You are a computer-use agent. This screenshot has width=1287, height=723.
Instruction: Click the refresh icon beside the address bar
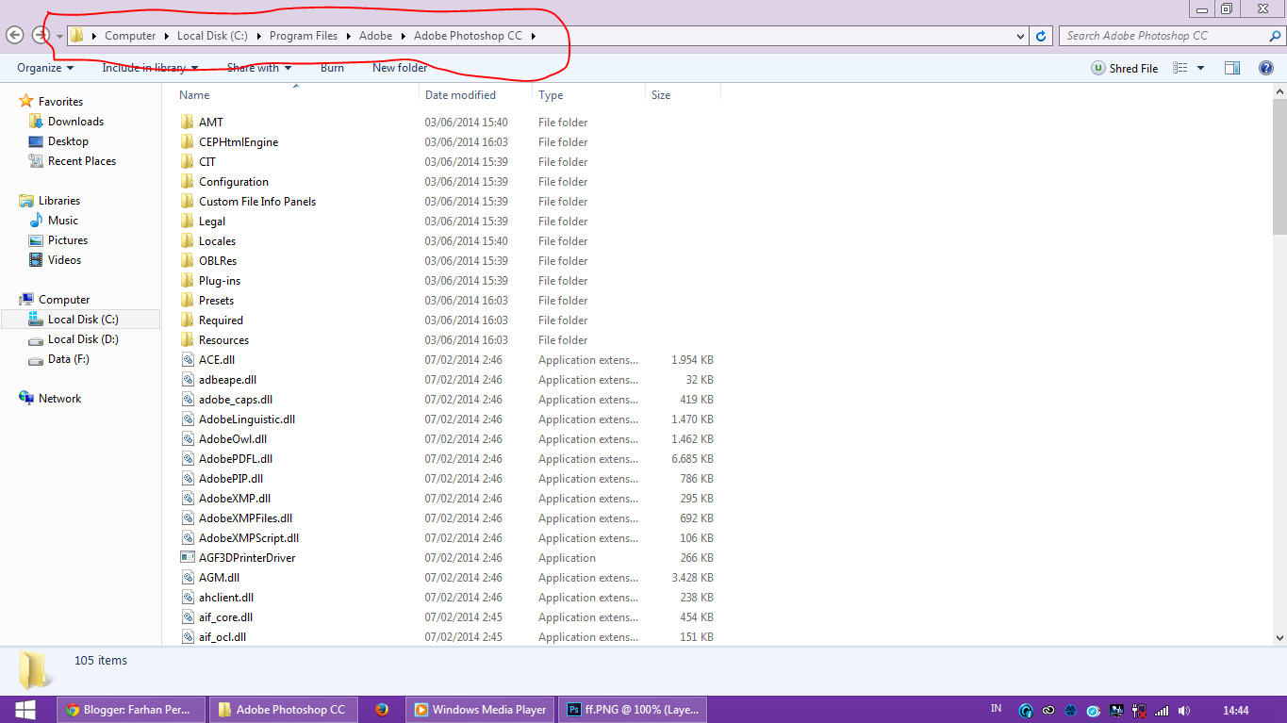coord(1041,36)
